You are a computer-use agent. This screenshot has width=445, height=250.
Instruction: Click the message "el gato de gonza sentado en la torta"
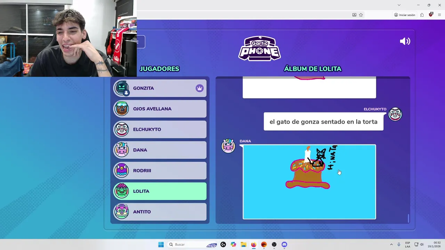pos(323,122)
